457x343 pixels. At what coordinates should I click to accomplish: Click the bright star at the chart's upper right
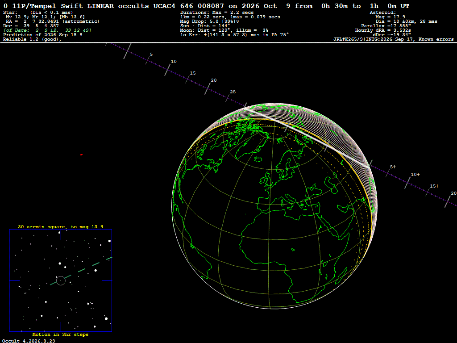coord(110,241)
